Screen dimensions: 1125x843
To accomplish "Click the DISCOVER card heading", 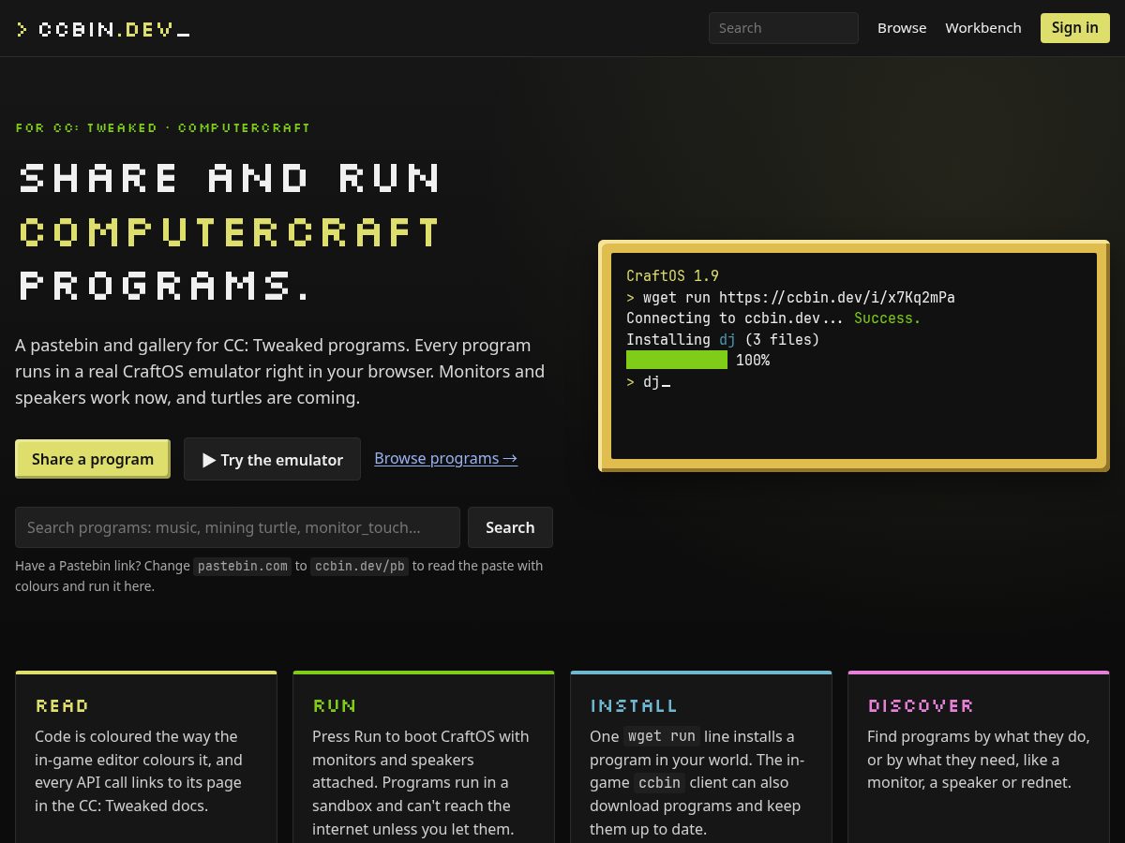I will (921, 705).
